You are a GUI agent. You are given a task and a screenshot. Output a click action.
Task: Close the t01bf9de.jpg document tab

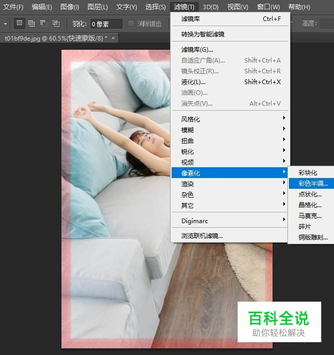pyautogui.click(x=113, y=37)
